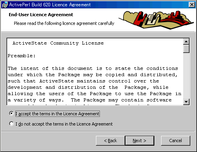The image size is (197, 152).
Task: Click the ActiveState cityscape banner image
Action: click(156, 20)
